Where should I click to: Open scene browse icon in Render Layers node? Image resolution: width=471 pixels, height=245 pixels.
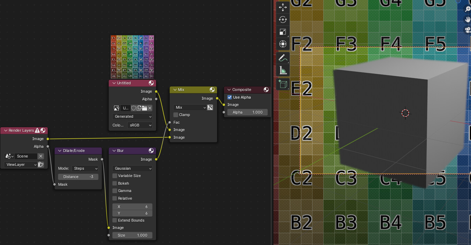tap(9, 156)
